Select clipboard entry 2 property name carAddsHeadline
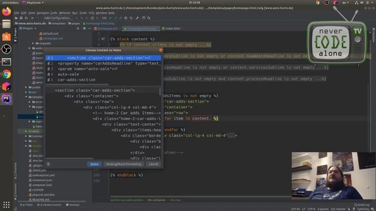Viewport: 376px width, 211px height. point(103,63)
